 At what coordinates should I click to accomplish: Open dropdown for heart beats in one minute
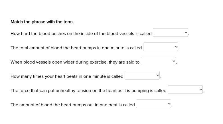142,76
